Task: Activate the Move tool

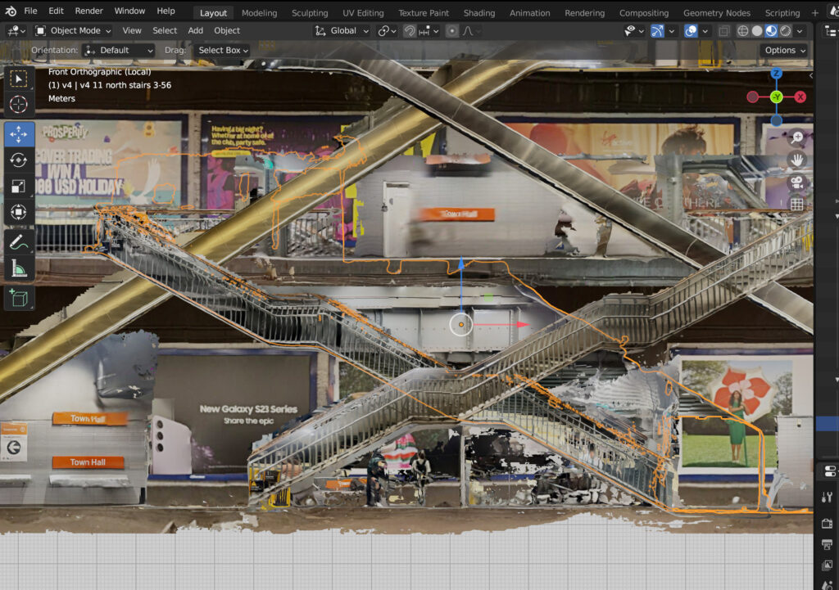Action: coord(19,134)
